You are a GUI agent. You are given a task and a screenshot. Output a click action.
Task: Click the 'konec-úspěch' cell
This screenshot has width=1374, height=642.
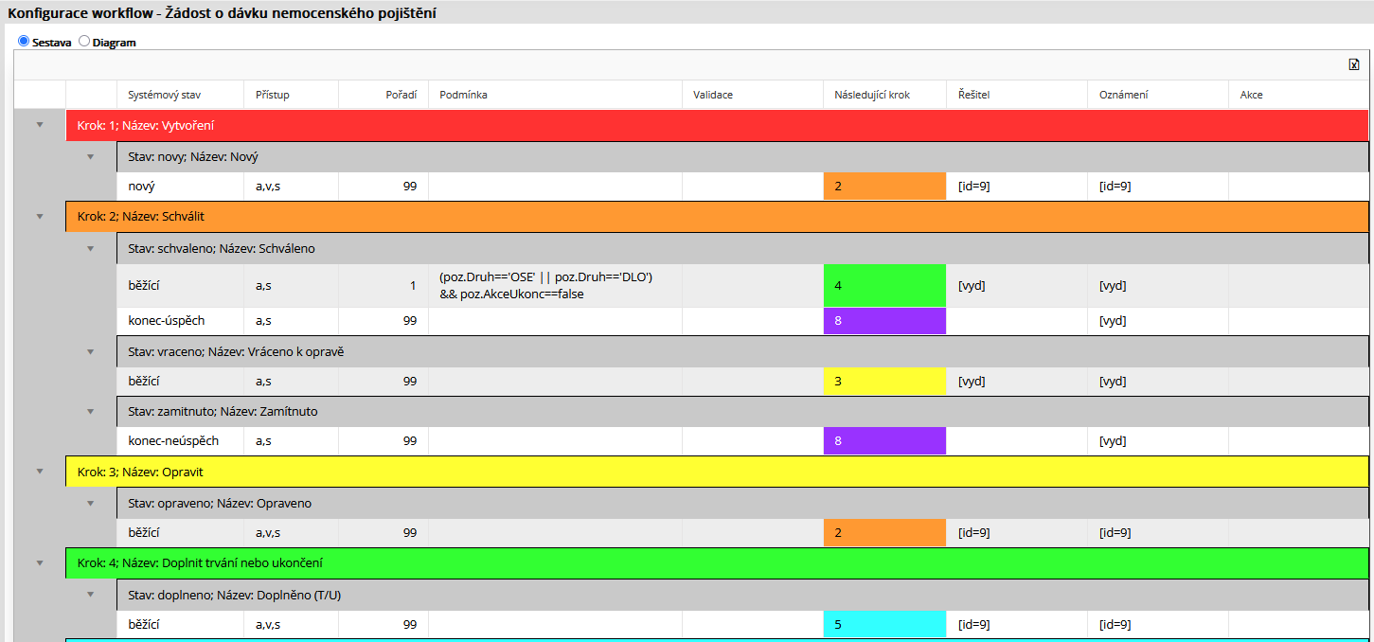(x=180, y=320)
